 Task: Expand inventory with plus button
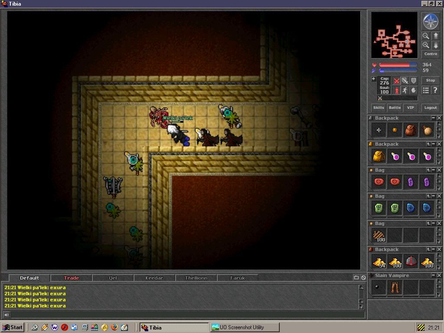click(x=373, y=79)
